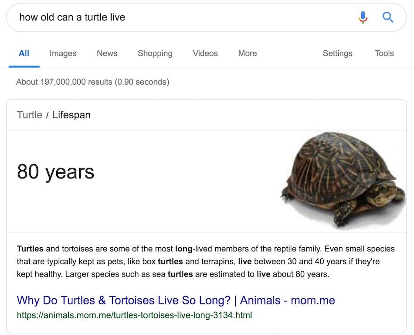Viewport: 414px width, 335px height.
Task: Open the News results tab
Action: tap(107, 53)
